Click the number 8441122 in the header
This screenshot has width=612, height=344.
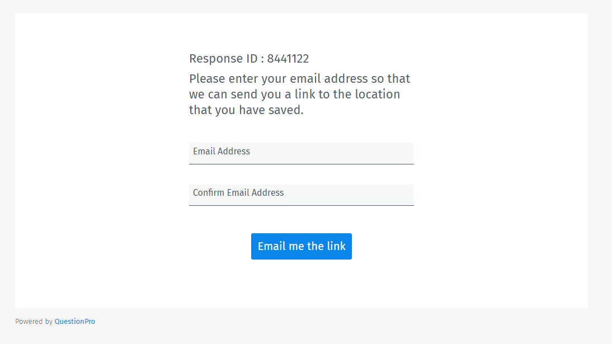click(x=287, y=58)
